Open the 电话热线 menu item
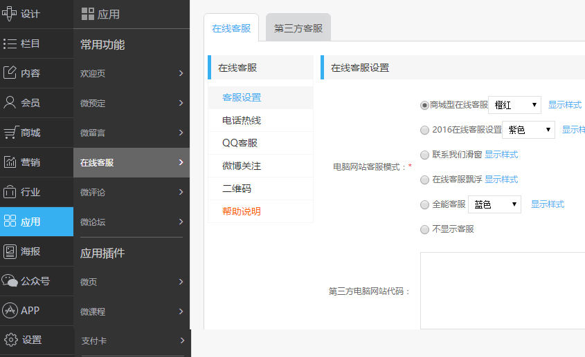The height and width of the screenshot is (357, 585). pyautogui.click(x=242, y=120)
